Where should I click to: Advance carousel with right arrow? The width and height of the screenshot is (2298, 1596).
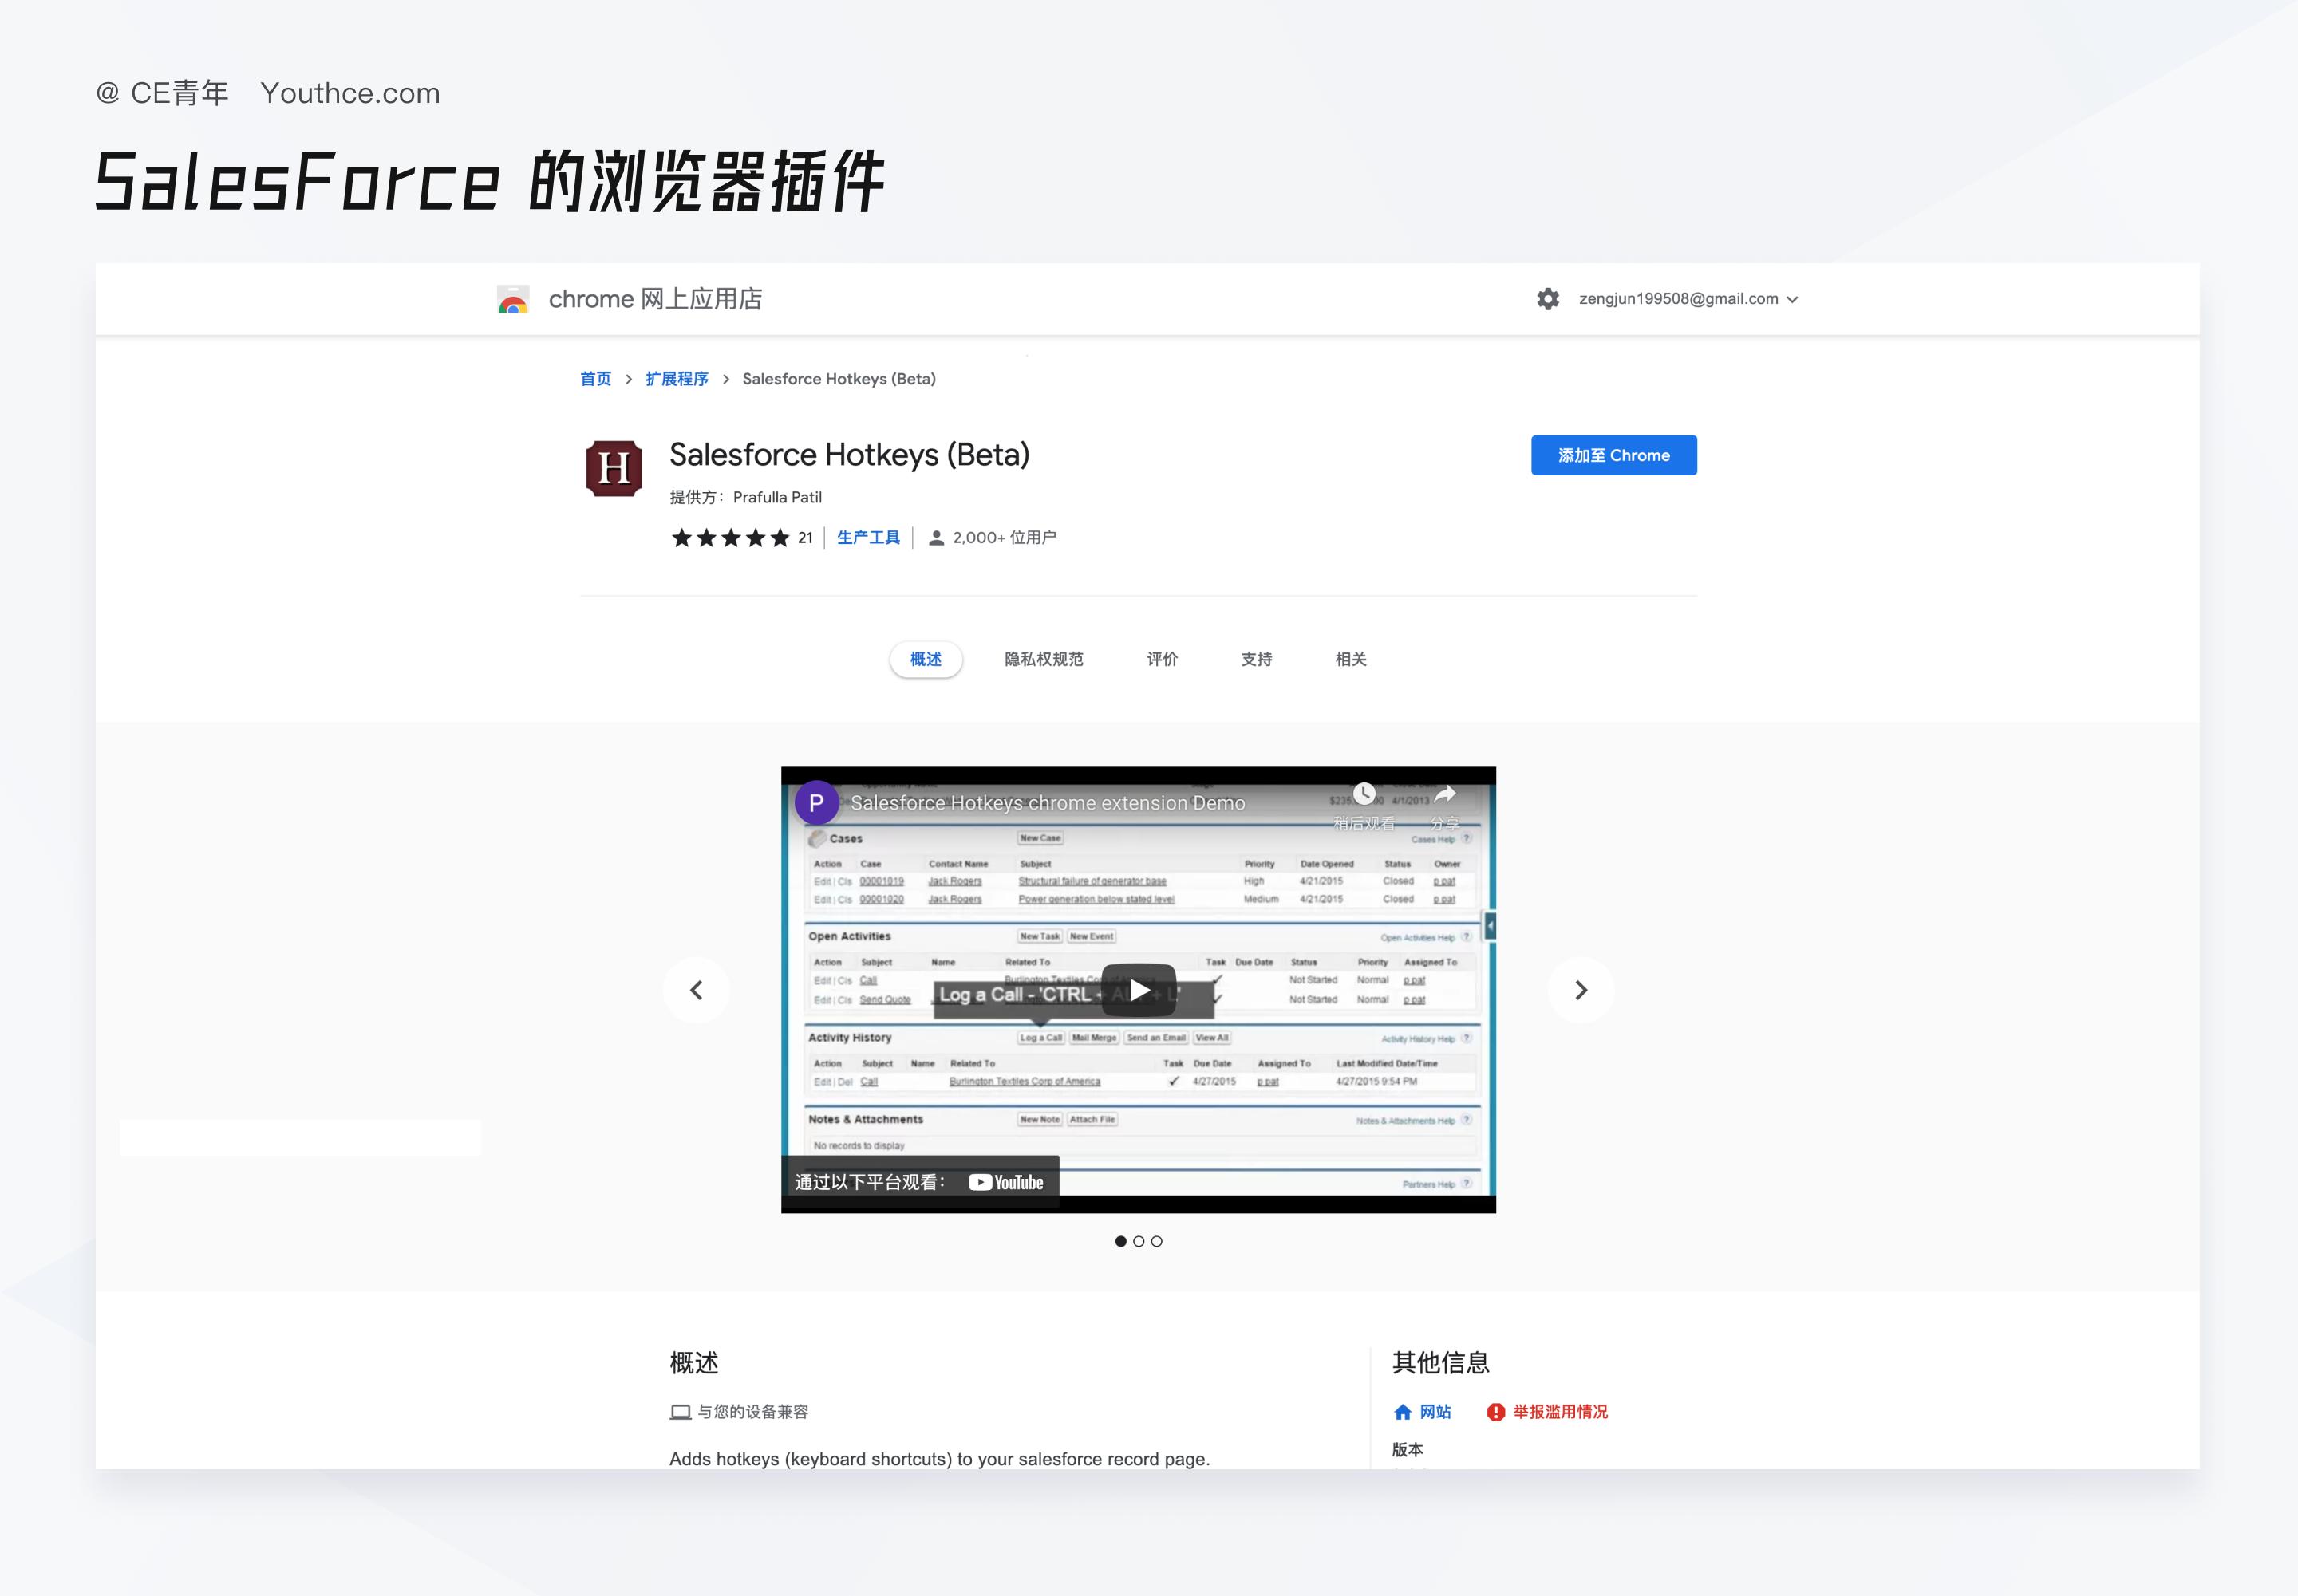coord(1581,990)
